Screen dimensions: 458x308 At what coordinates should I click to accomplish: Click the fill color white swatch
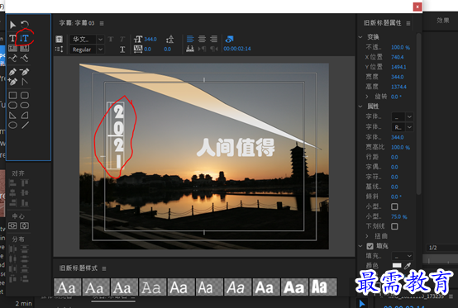(397, 265)
